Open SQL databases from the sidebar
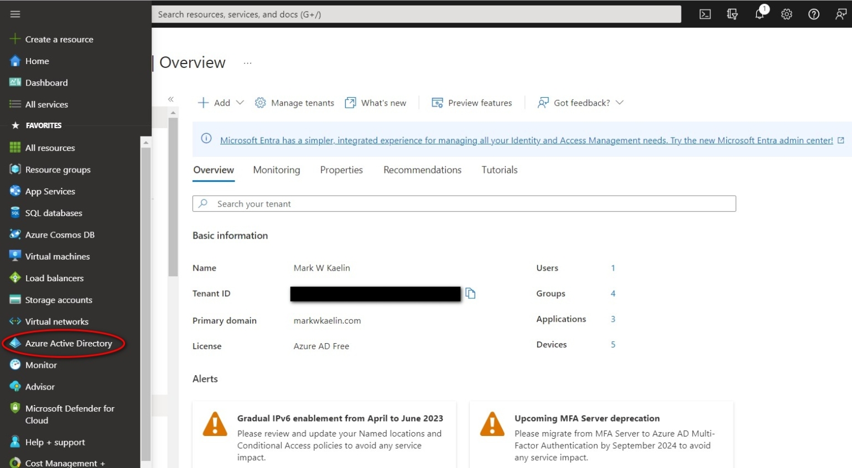Screen dimensions: 852x468 [53, 213]
